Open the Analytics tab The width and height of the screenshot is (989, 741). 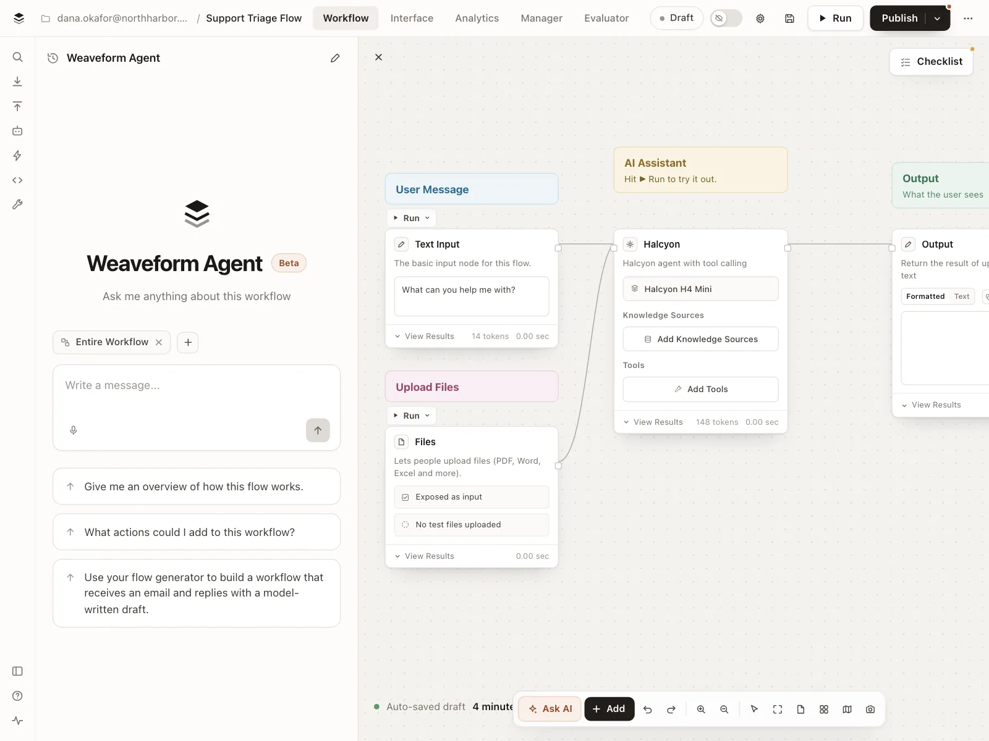coord(477,19)
